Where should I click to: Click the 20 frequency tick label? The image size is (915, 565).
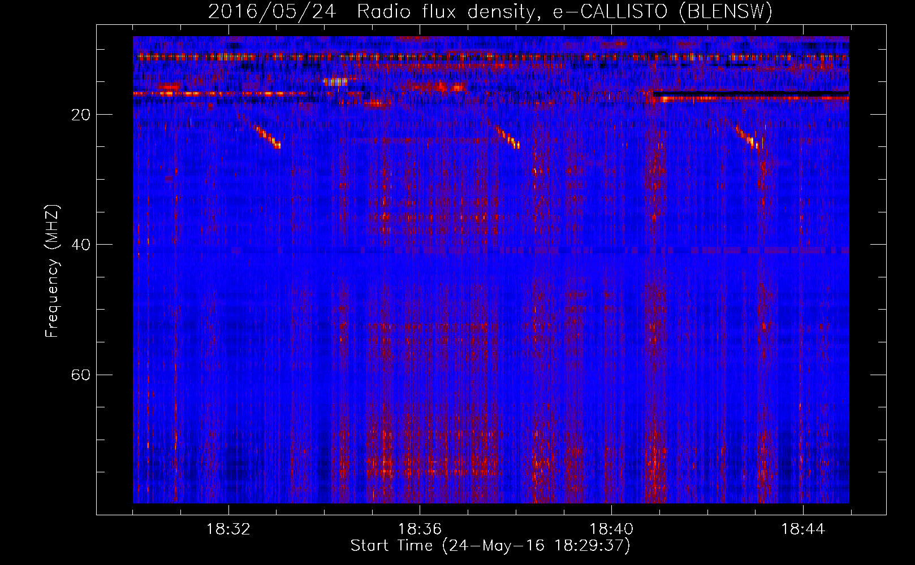coord(81,115)
